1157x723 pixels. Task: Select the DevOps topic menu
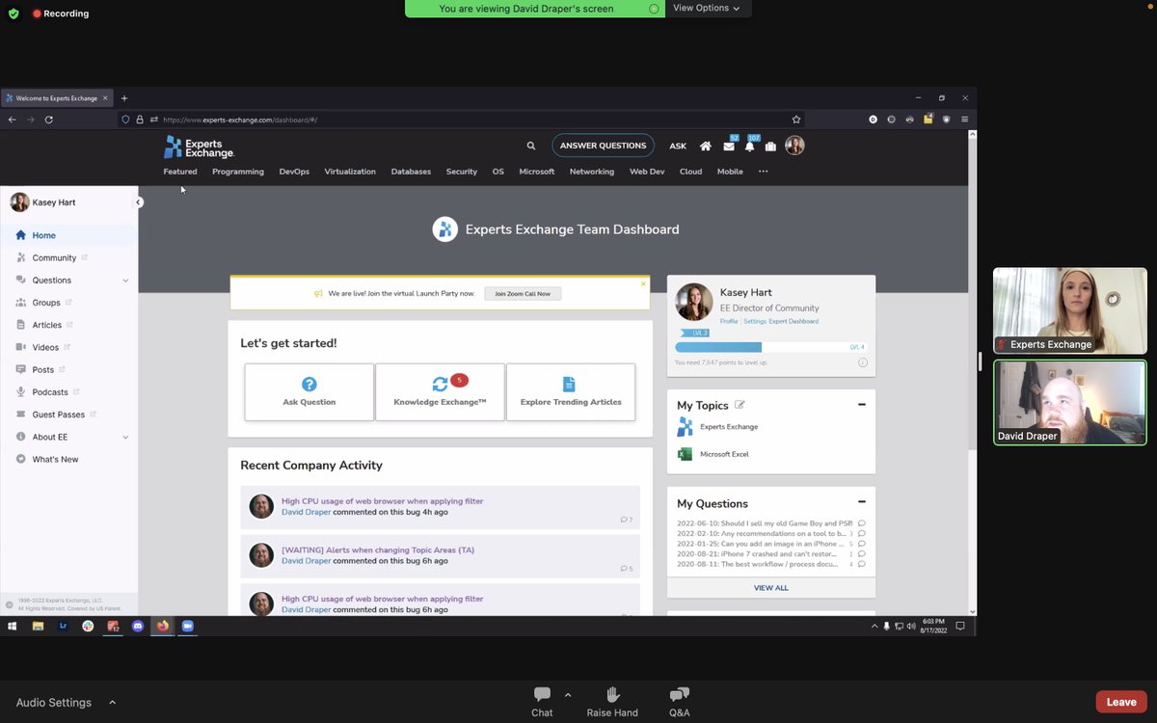[294, 172]
